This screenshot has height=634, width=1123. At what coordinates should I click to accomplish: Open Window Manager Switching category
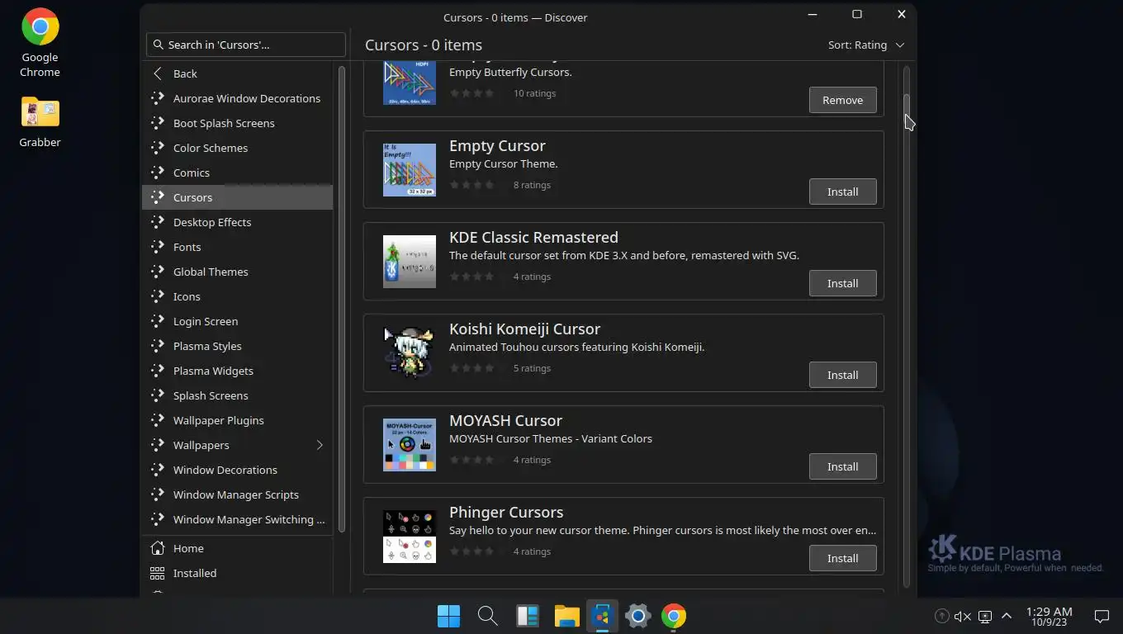(238, 519)
